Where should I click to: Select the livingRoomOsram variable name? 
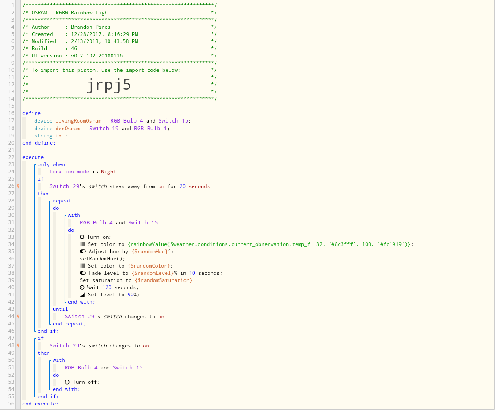(x=79, y=121)
